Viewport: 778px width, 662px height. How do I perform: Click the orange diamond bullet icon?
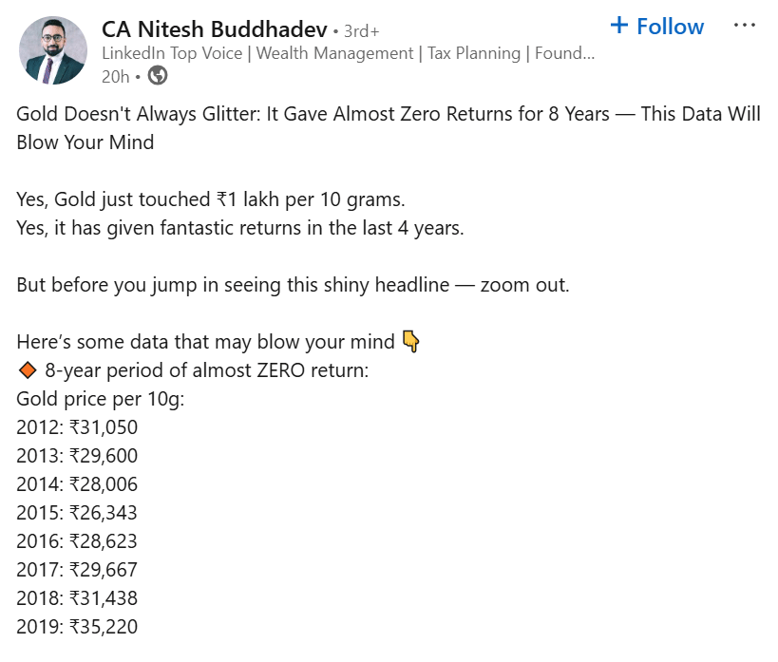(28, 370)
